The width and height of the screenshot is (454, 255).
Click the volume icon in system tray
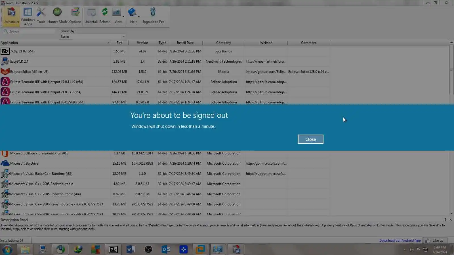(x=411, y=250)
